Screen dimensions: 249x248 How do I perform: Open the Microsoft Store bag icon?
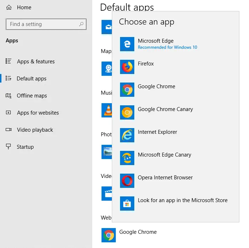point(127,204)
